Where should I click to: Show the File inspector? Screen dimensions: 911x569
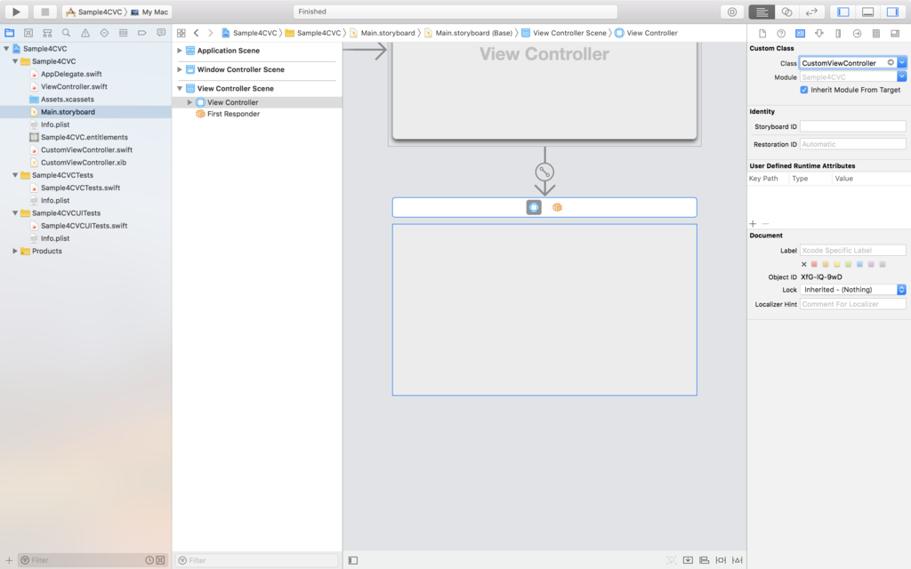pos(762,34)
